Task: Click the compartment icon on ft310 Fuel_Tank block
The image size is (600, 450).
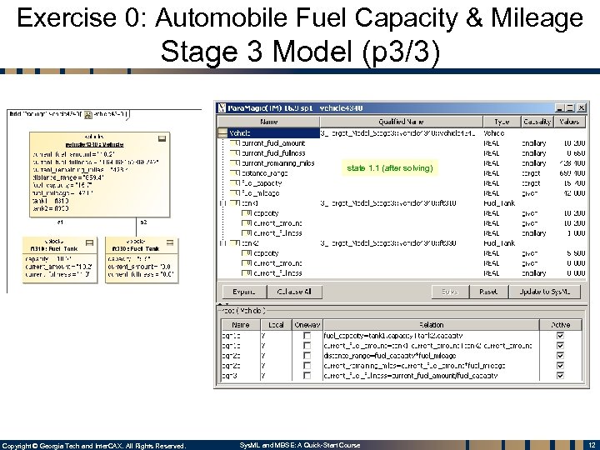Action: [x=89, y=243]
